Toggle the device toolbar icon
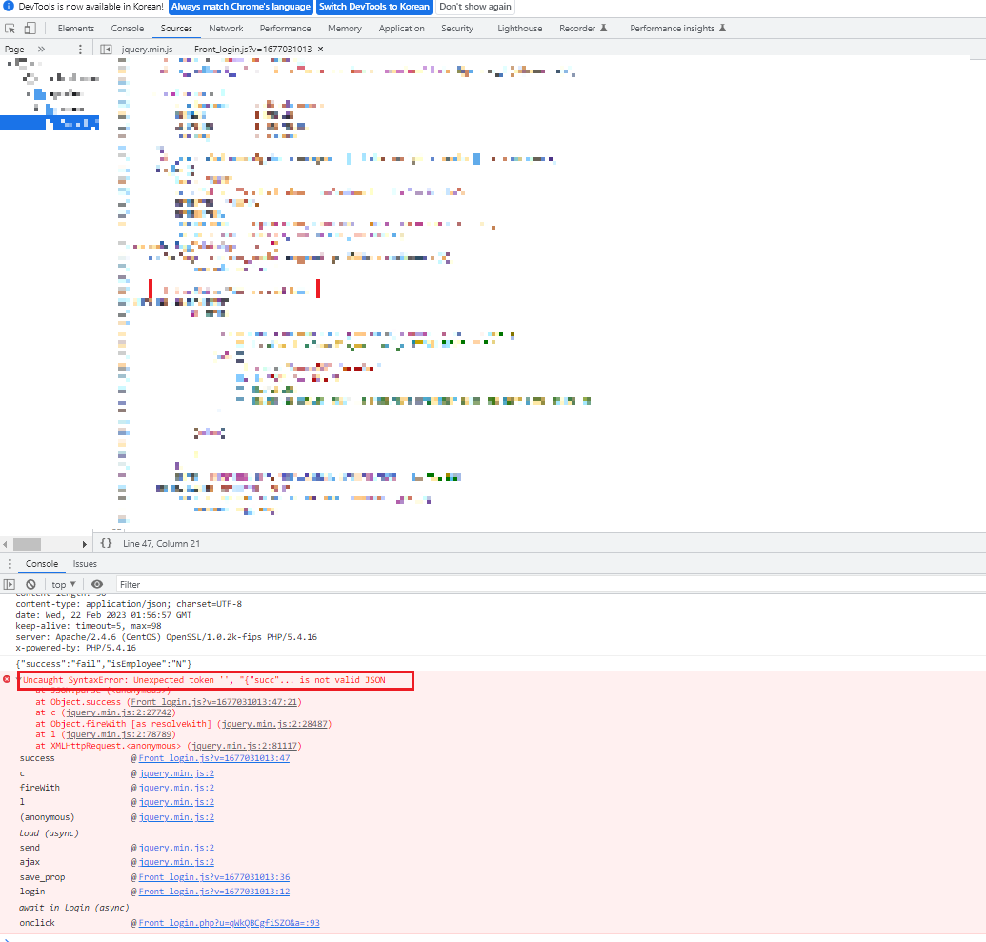986x942 pixels. (x=30, y=29)
